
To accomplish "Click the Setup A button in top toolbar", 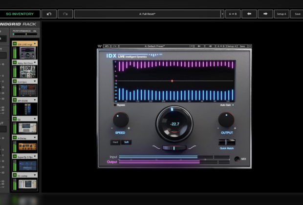I will (x=281, y=14).
